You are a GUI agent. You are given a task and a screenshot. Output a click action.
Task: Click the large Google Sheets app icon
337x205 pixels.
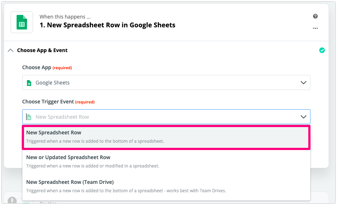coord(22,22)
